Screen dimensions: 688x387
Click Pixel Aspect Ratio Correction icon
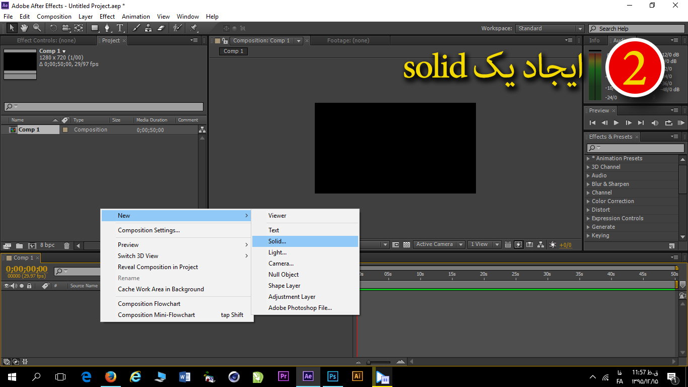(508, 244)
